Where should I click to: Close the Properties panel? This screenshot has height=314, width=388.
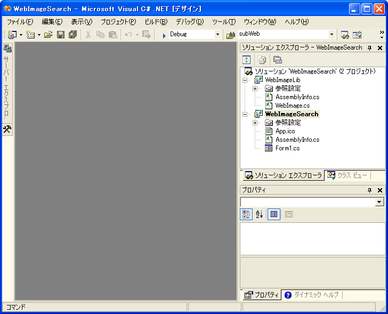pyautogui.click(x=380, y=190)
